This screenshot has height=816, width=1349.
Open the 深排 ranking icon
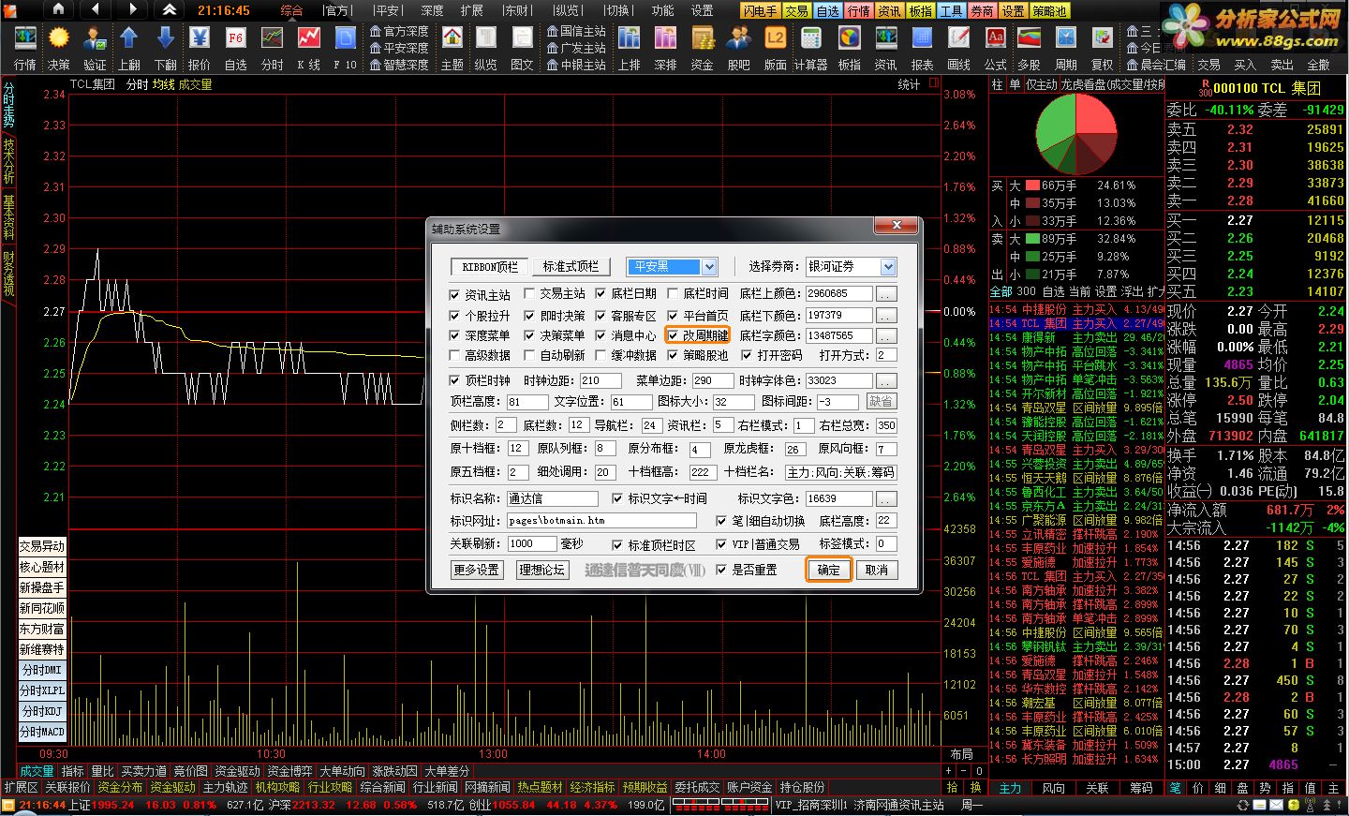666,48
